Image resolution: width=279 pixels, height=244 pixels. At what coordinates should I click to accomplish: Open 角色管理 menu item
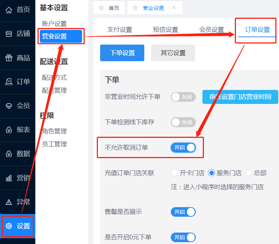54,131
